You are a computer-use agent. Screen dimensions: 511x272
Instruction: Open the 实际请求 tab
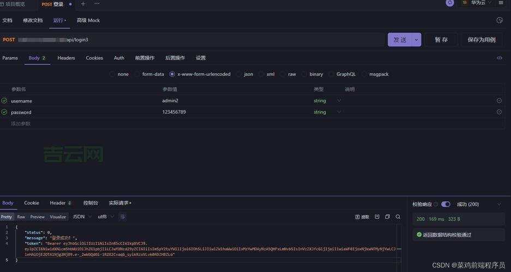coord(119,203)
